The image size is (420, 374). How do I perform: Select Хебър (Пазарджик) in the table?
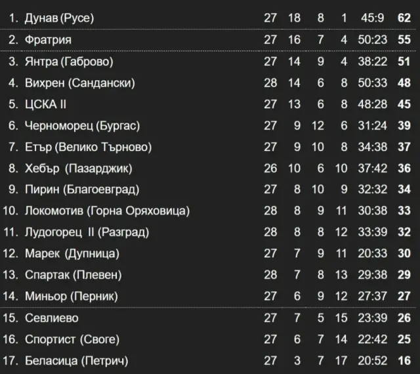tap(79, 168)
